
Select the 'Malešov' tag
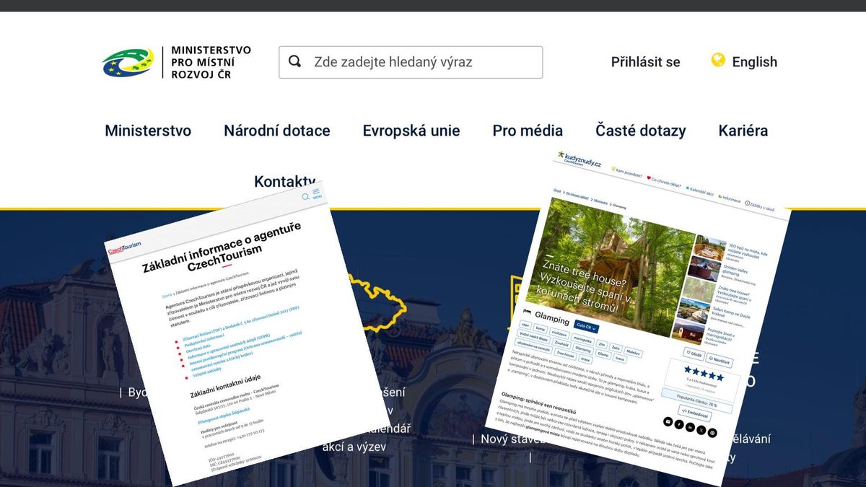pyautogui.click(x=634, y=354)
